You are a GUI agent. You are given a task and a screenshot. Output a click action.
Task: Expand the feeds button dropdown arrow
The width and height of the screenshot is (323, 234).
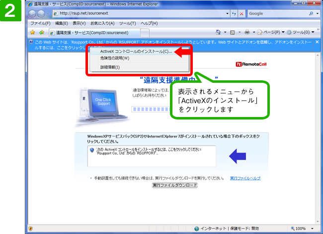coord(240,32)
